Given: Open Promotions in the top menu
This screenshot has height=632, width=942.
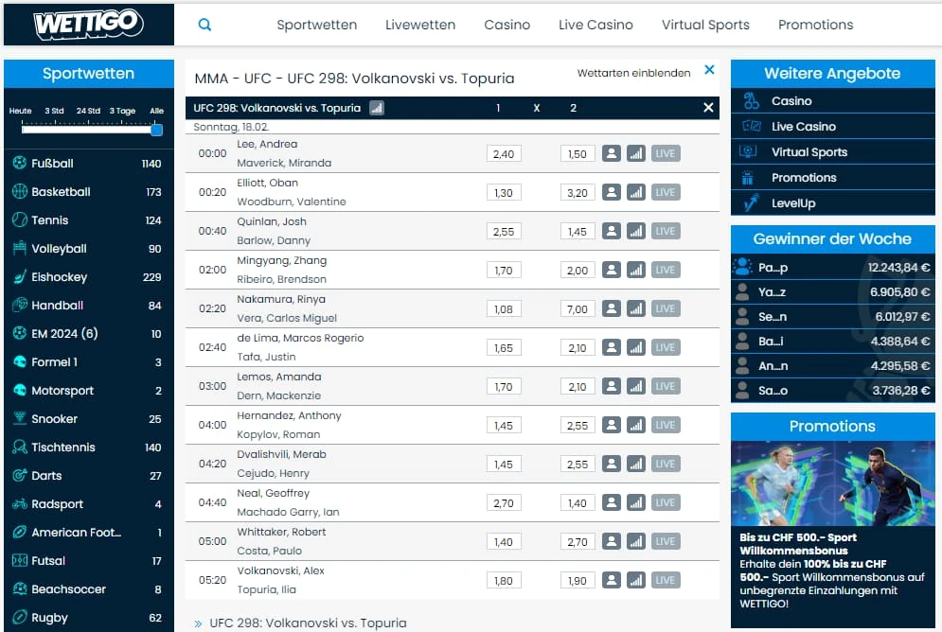Looking at the screenshot, I should coord(815,25).
